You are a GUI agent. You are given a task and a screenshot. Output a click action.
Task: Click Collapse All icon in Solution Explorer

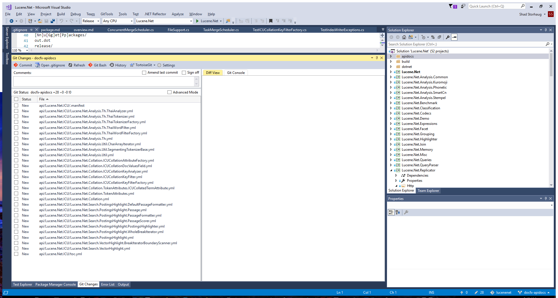[439, 37]
